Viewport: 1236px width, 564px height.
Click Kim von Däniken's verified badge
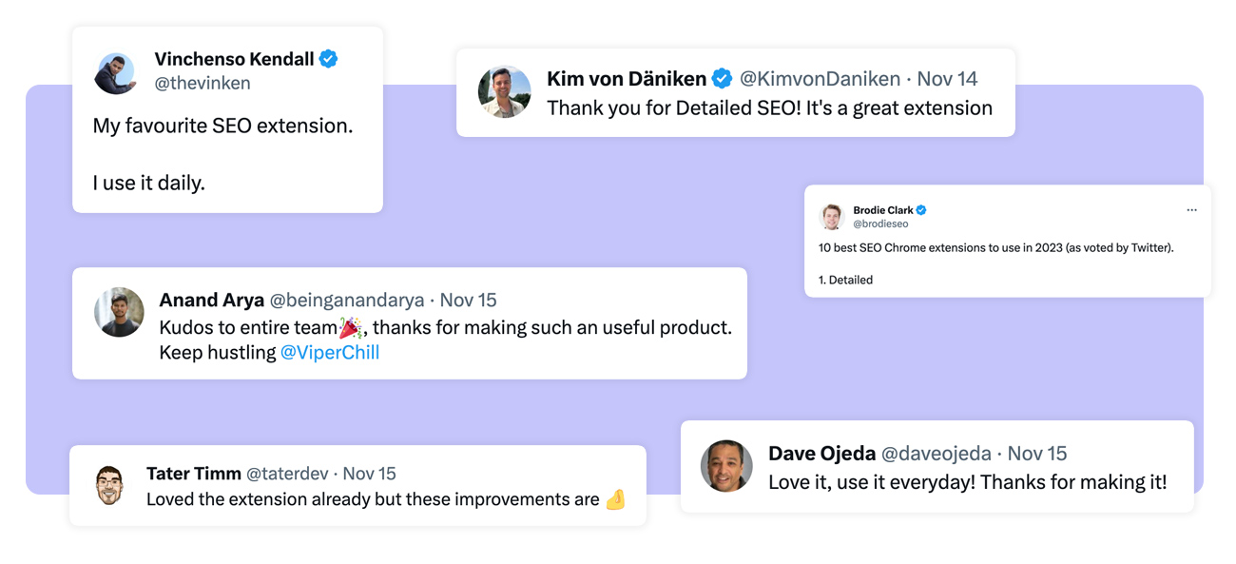click(x=723, y=78)
